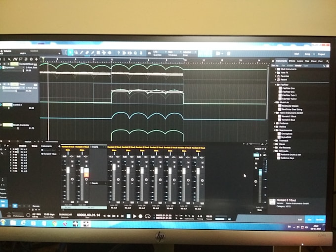Click the zoom magnifier toolbar icon

[x=135, y=53]
